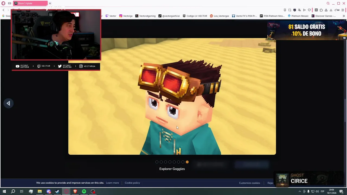Click the $1 Saldo Gratis banner ad
The width and height of the screenshot is (347, 195).
(307, 30)
